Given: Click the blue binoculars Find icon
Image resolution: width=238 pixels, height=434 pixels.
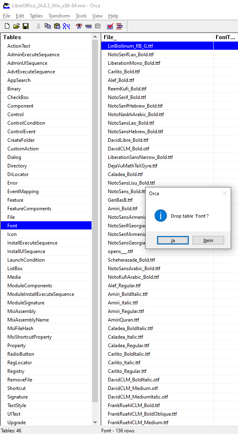Looking at the screenshot, I should [66, 26].
